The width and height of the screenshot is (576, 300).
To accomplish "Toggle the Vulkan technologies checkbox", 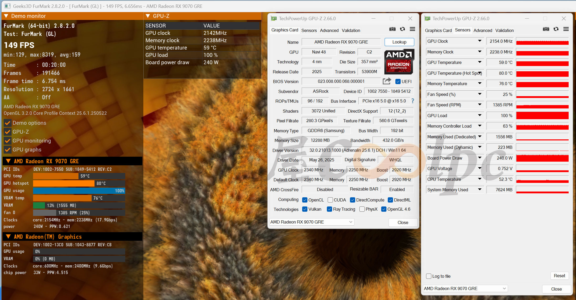I will (x=305, y=209).
